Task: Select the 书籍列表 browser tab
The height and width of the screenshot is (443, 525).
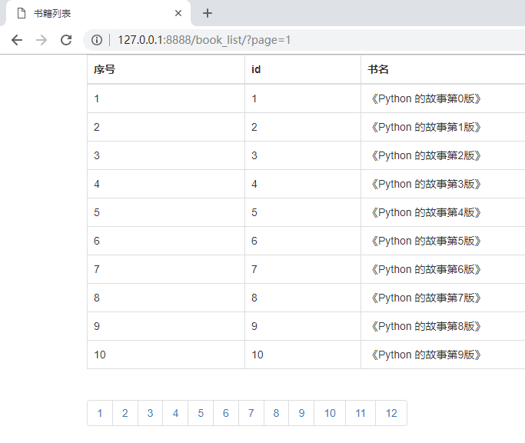Action: (x=98, y=13)
